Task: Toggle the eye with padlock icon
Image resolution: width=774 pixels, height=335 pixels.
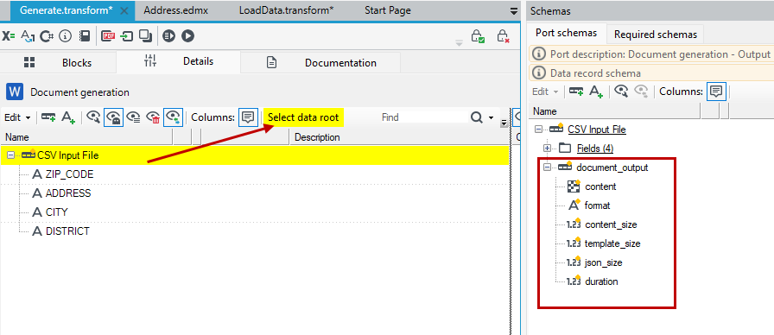Action: point(113,117)
